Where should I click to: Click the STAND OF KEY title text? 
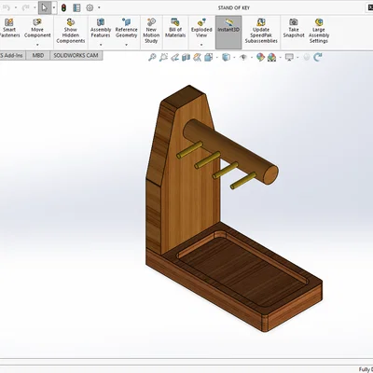[234, 7]
